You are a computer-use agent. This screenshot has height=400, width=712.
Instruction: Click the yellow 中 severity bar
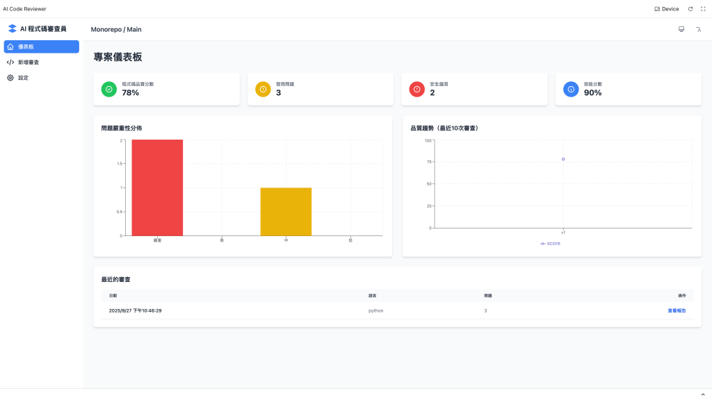coord(286,212)
